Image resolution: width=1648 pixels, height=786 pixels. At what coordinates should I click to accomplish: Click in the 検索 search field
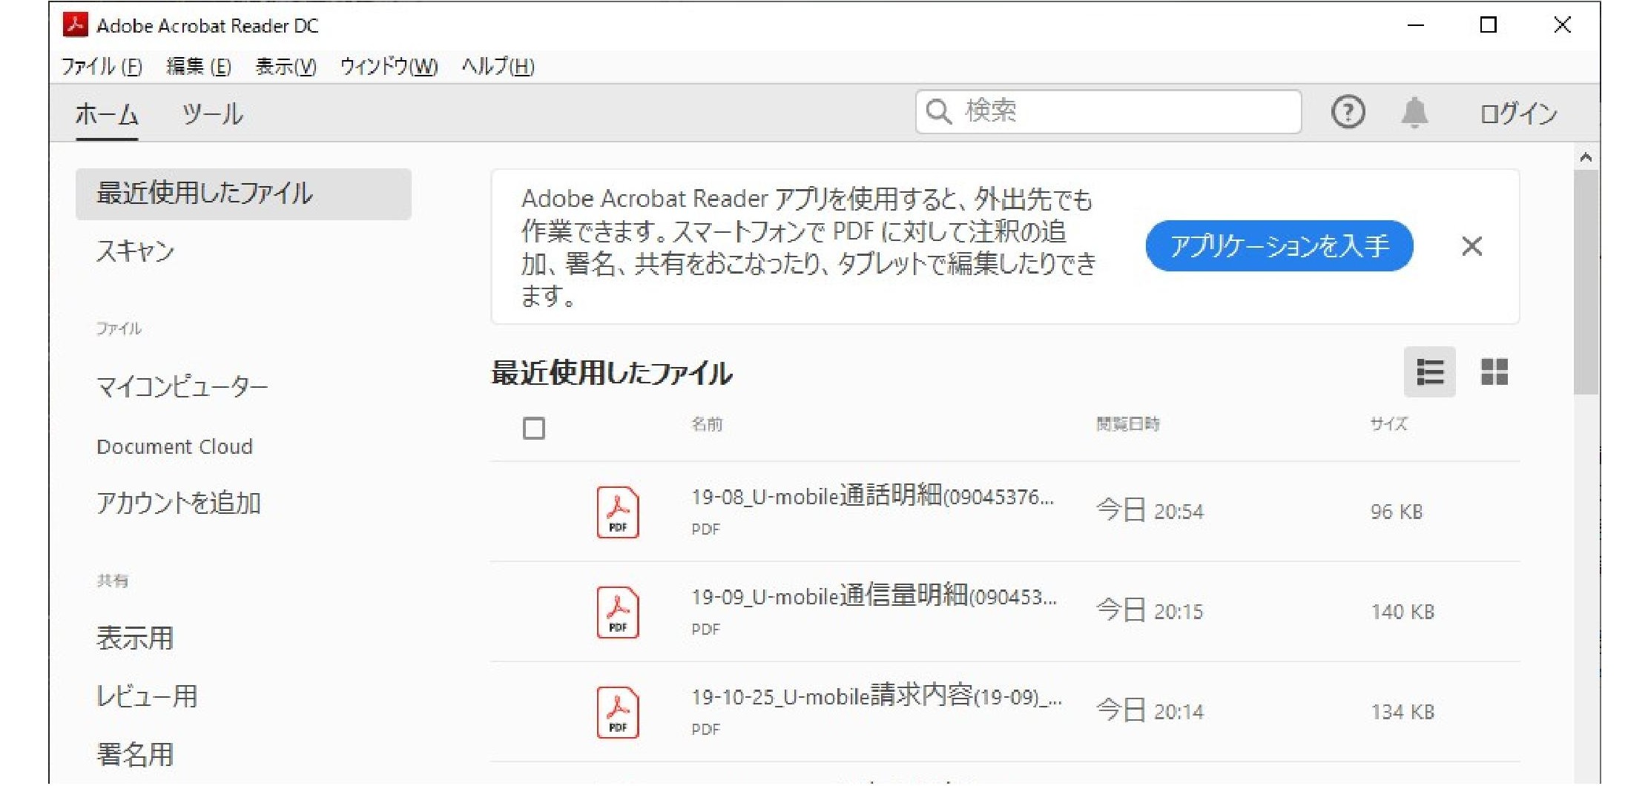(1108, 112)
